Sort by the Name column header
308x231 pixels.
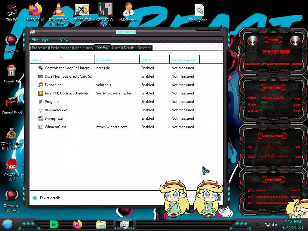tap(62, 60)
